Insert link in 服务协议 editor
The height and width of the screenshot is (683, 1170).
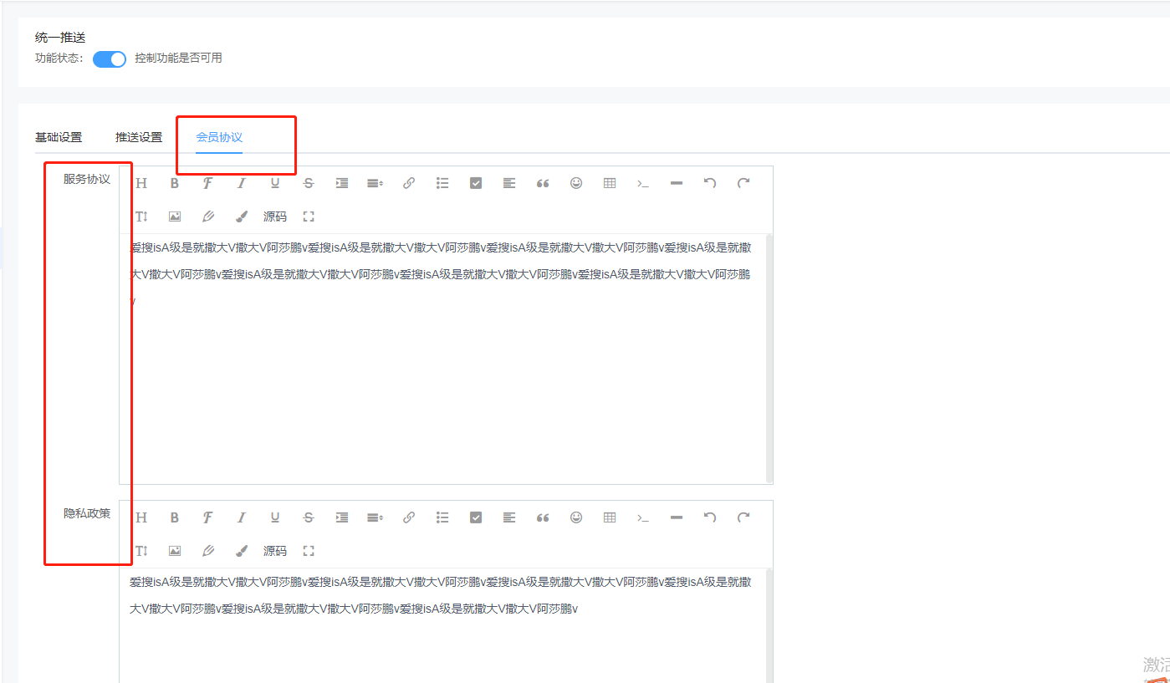409,183
